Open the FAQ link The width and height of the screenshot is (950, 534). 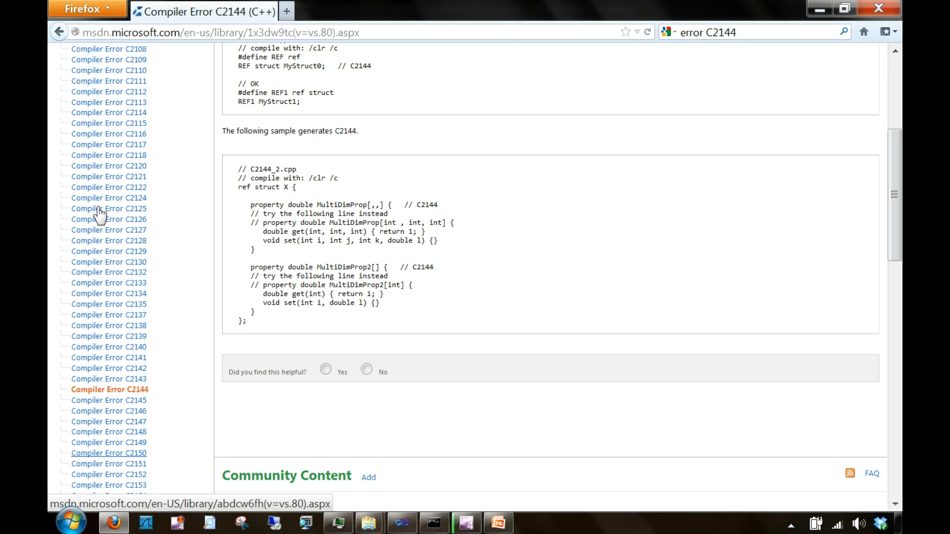pyautogui.click(x=872, y=473)
